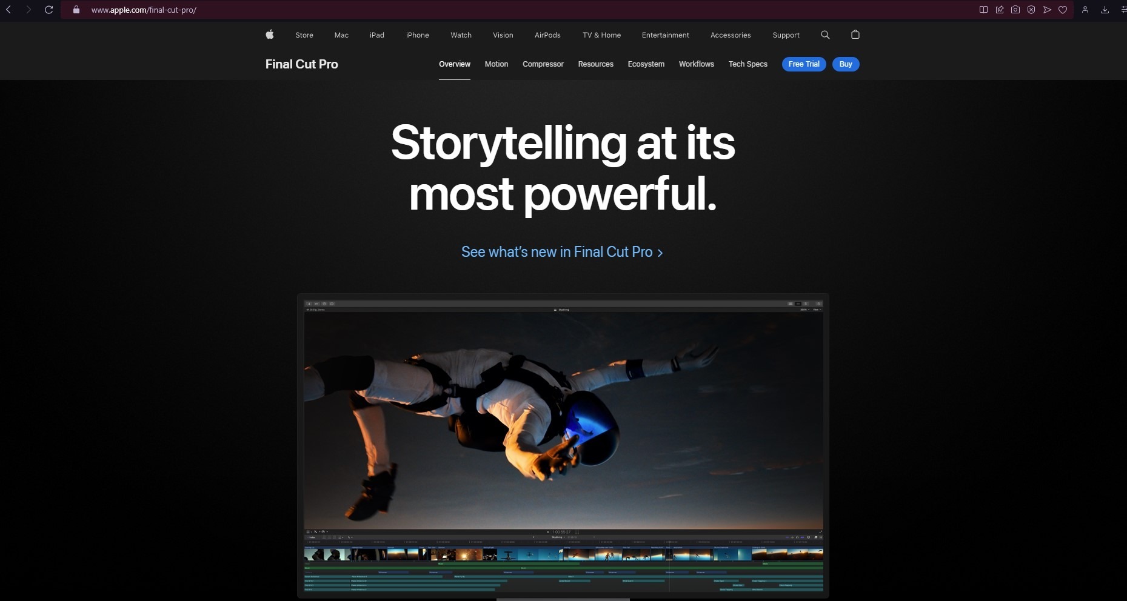Switch to the Workflows tab
Image resolution: width=1127 pixels, height=601 pixels.
tap(697, 64)
